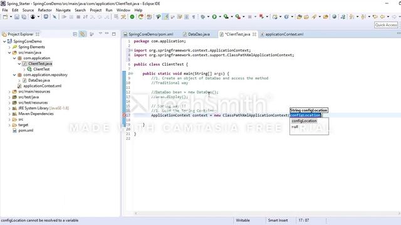Click Collapse All in Project Explorer

tap(75, 34)
